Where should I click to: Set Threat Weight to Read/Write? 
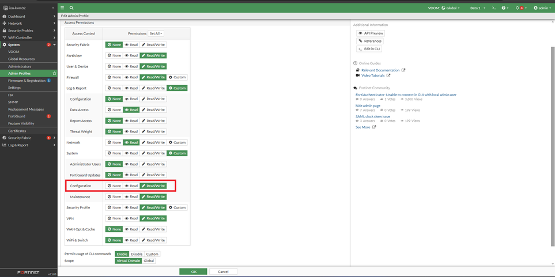(x=153, y=132)
